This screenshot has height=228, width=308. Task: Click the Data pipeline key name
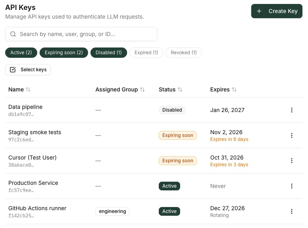pos(25,107)
